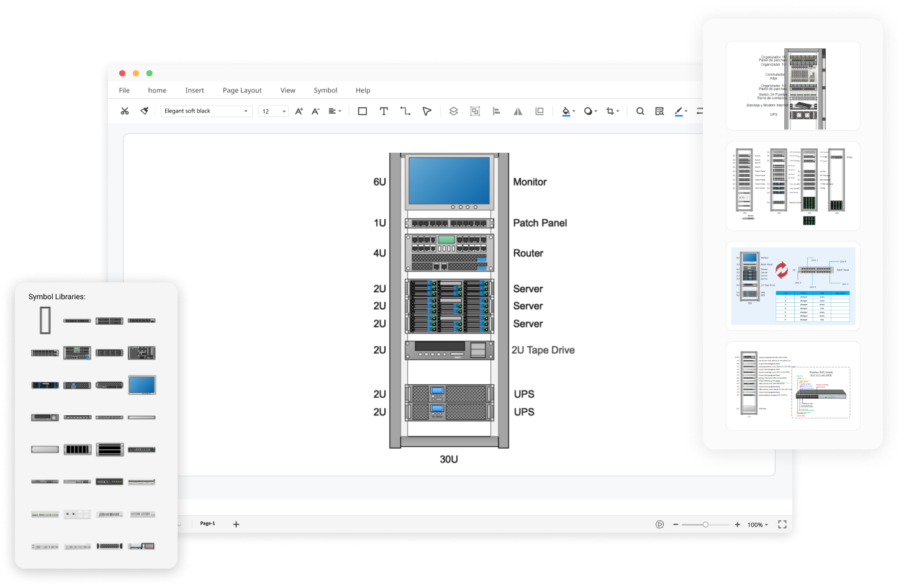Select the Pointer tool

click(x=427, y=111)
